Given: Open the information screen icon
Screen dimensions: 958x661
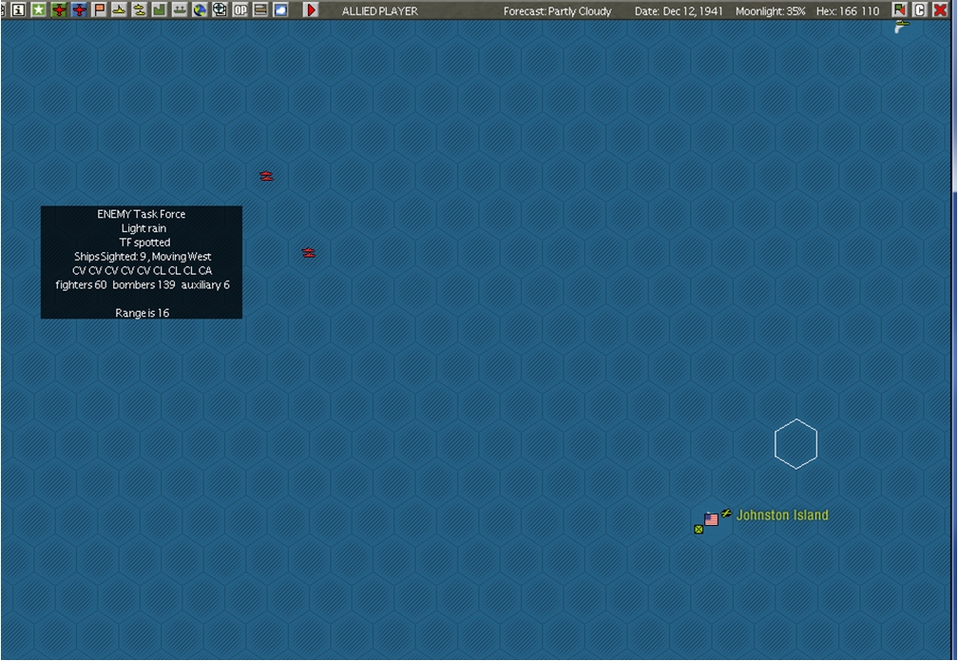Looking at the screenshot, I should (x=18, y=10).
